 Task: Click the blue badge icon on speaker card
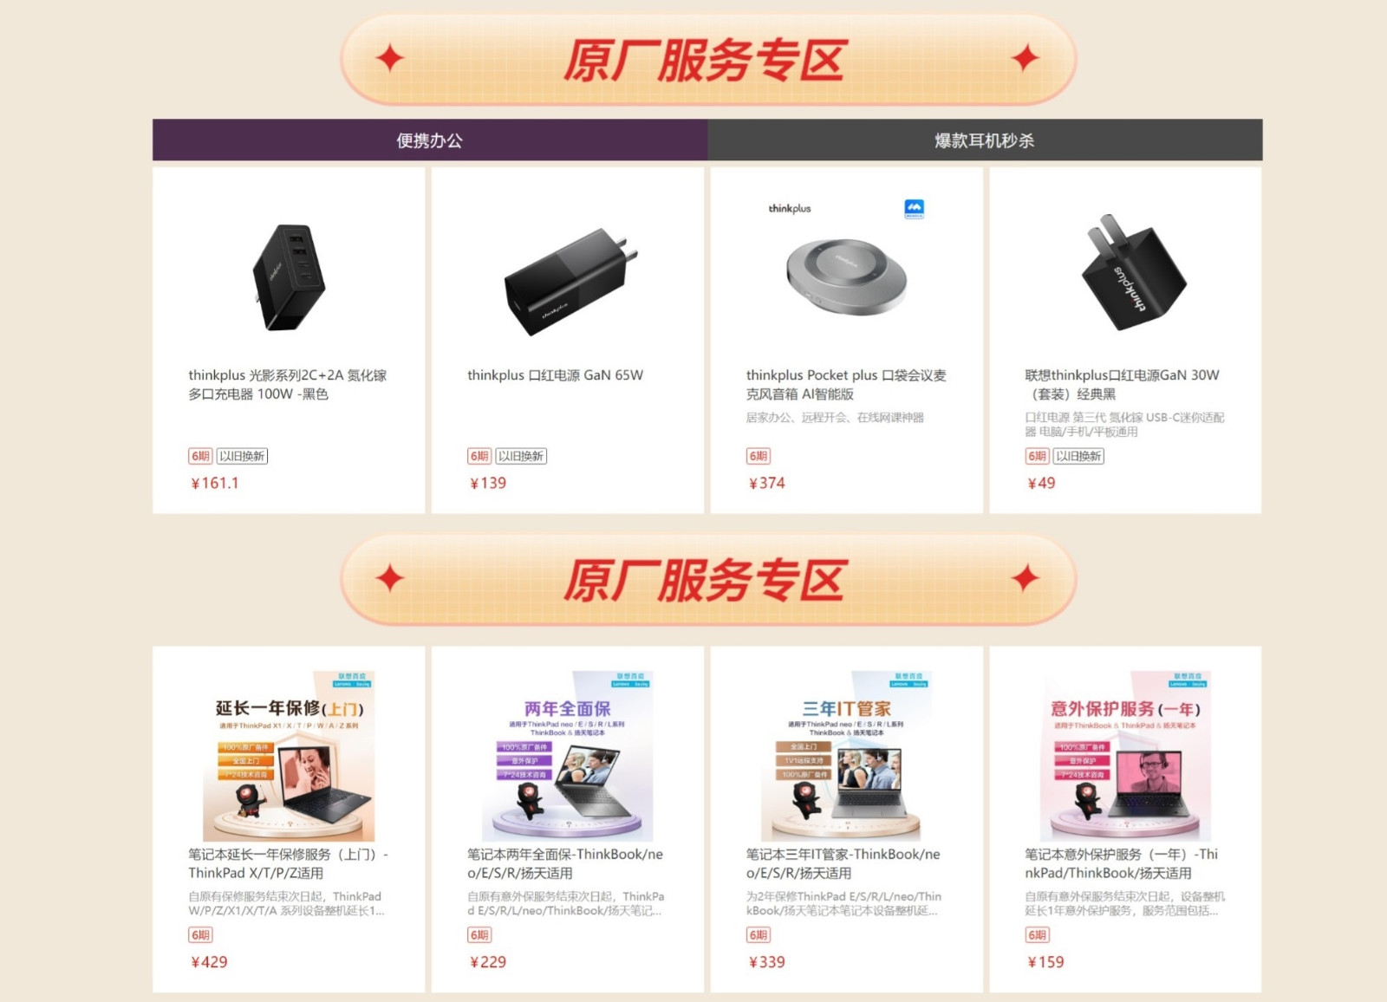coord(914,209)
